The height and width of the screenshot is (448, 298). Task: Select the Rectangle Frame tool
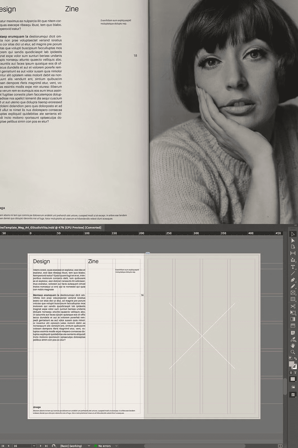point(293,293)
